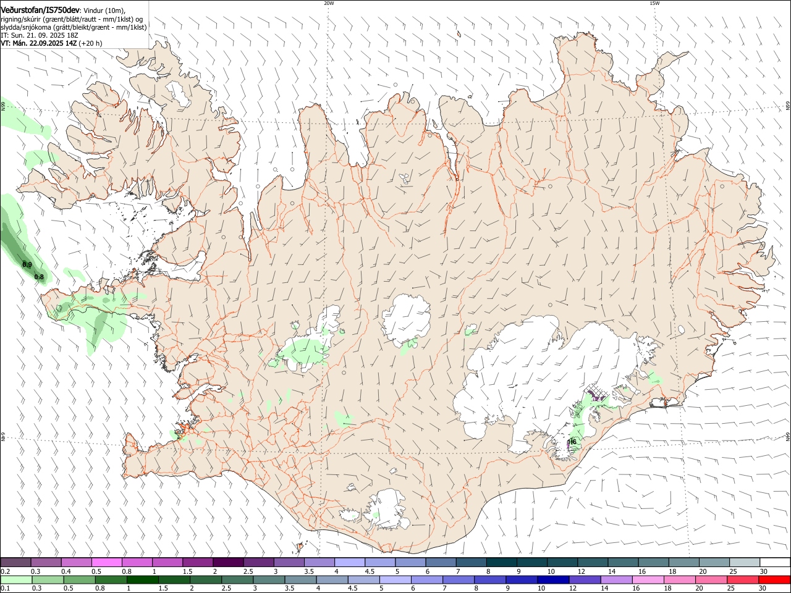Image resolution: width=791 pixels, height=593 pixels.
Task: Pick the dark magenta 1.5 snow swatch
Action: click(198, 562)
